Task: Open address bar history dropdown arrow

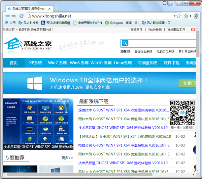Action: pos(174,16)
